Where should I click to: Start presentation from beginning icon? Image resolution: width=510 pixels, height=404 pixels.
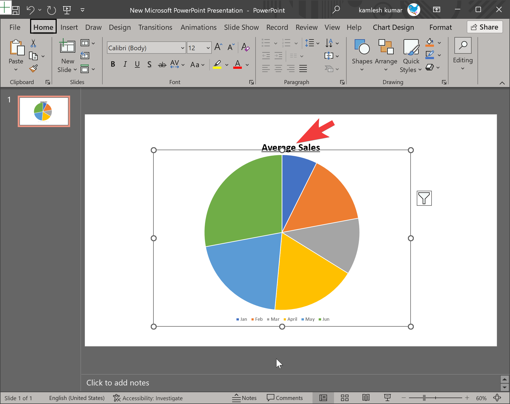point(67,10)
